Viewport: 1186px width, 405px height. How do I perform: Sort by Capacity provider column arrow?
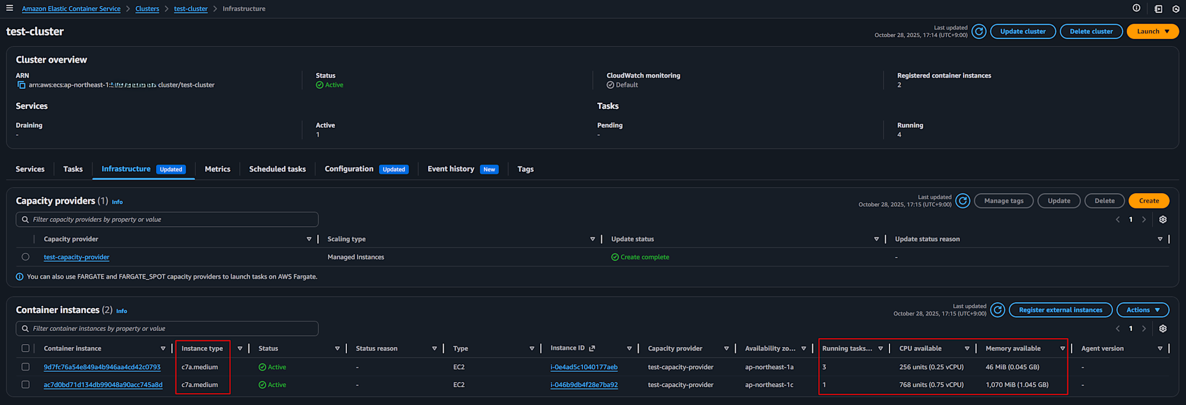309,239
